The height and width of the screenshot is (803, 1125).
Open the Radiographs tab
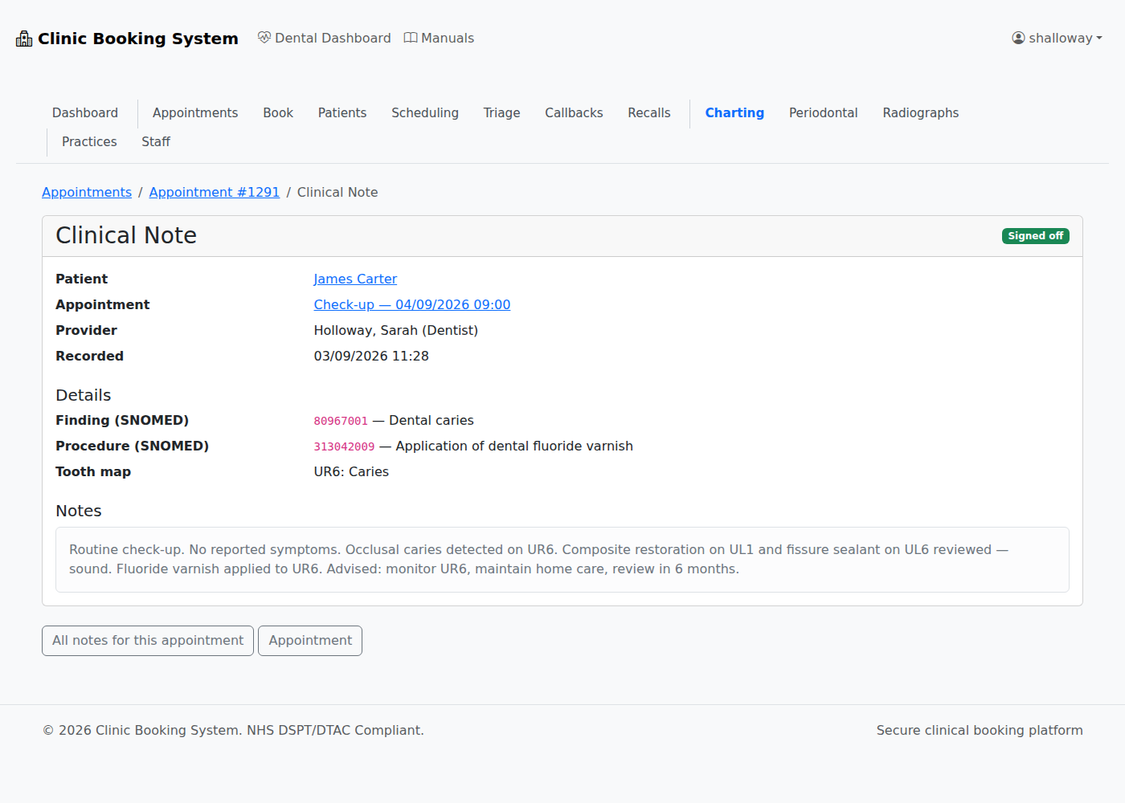click(921, 113)
